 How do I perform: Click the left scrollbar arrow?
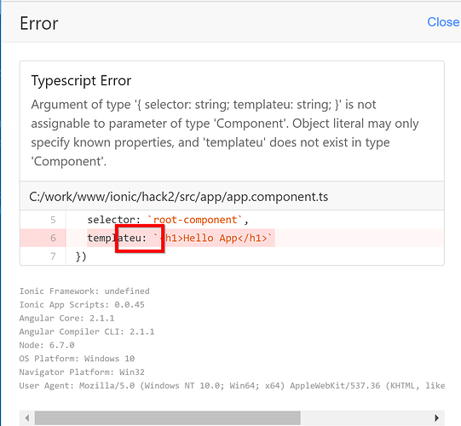(27, 417)
